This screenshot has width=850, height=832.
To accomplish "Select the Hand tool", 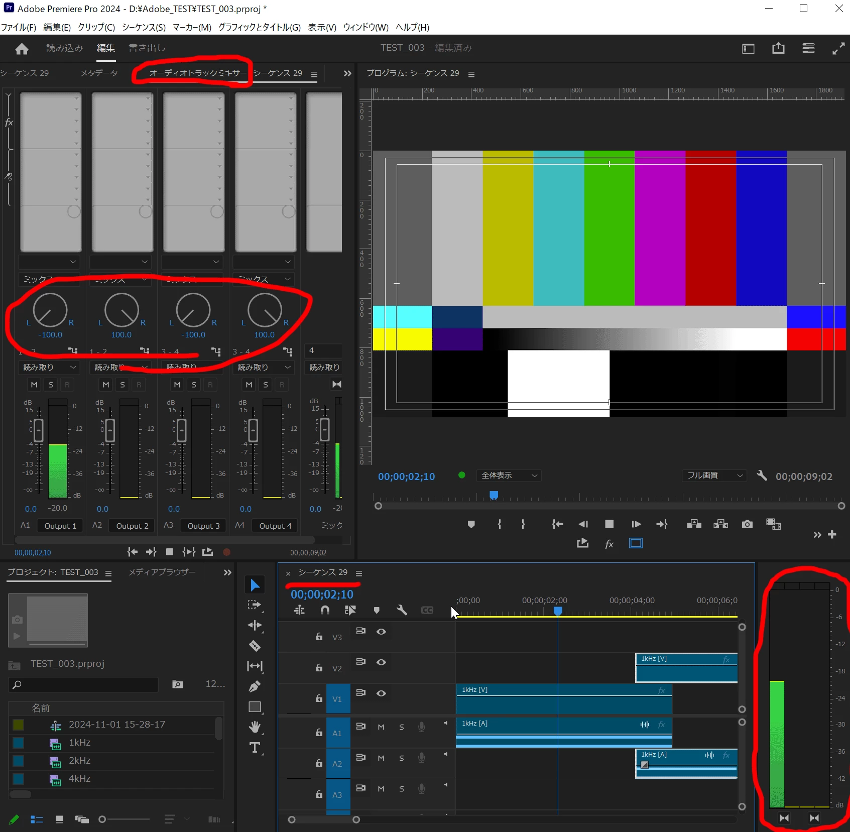I will pos(255,727).
